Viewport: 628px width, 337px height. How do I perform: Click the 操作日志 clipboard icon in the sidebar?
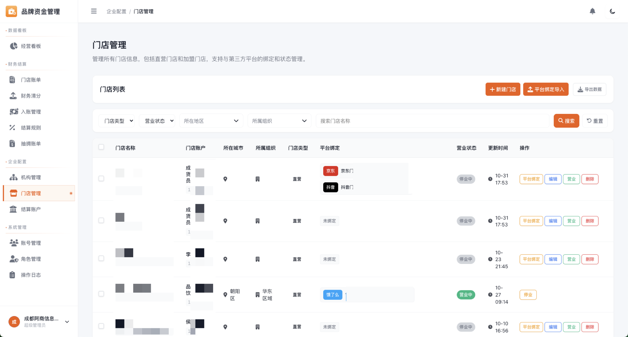[12, 275]
